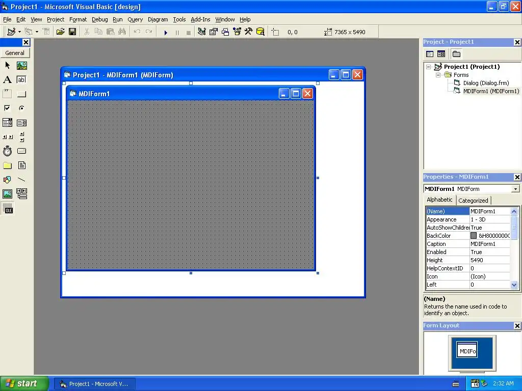The image size is (522, 391).
Task: Collapse the Project1 tree node
Action: click(428, 67)
